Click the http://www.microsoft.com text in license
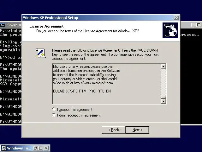202x152 pixels. click(94, 83)
